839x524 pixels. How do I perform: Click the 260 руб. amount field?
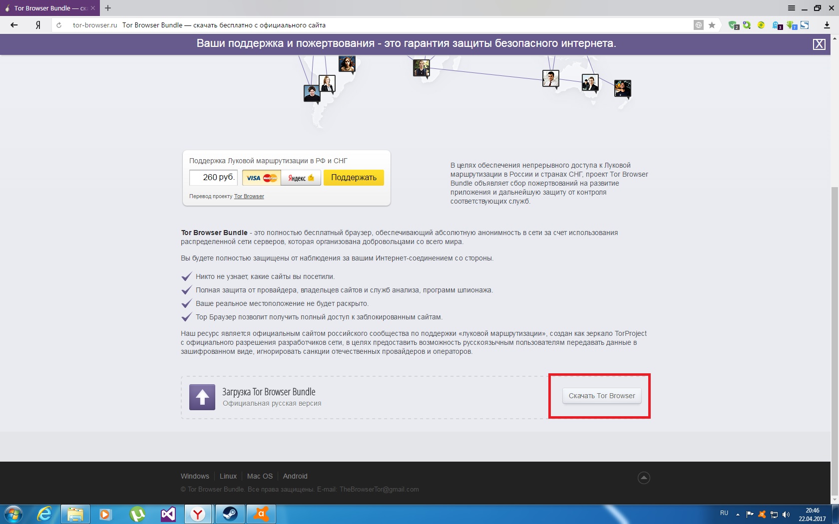point(213,177)
